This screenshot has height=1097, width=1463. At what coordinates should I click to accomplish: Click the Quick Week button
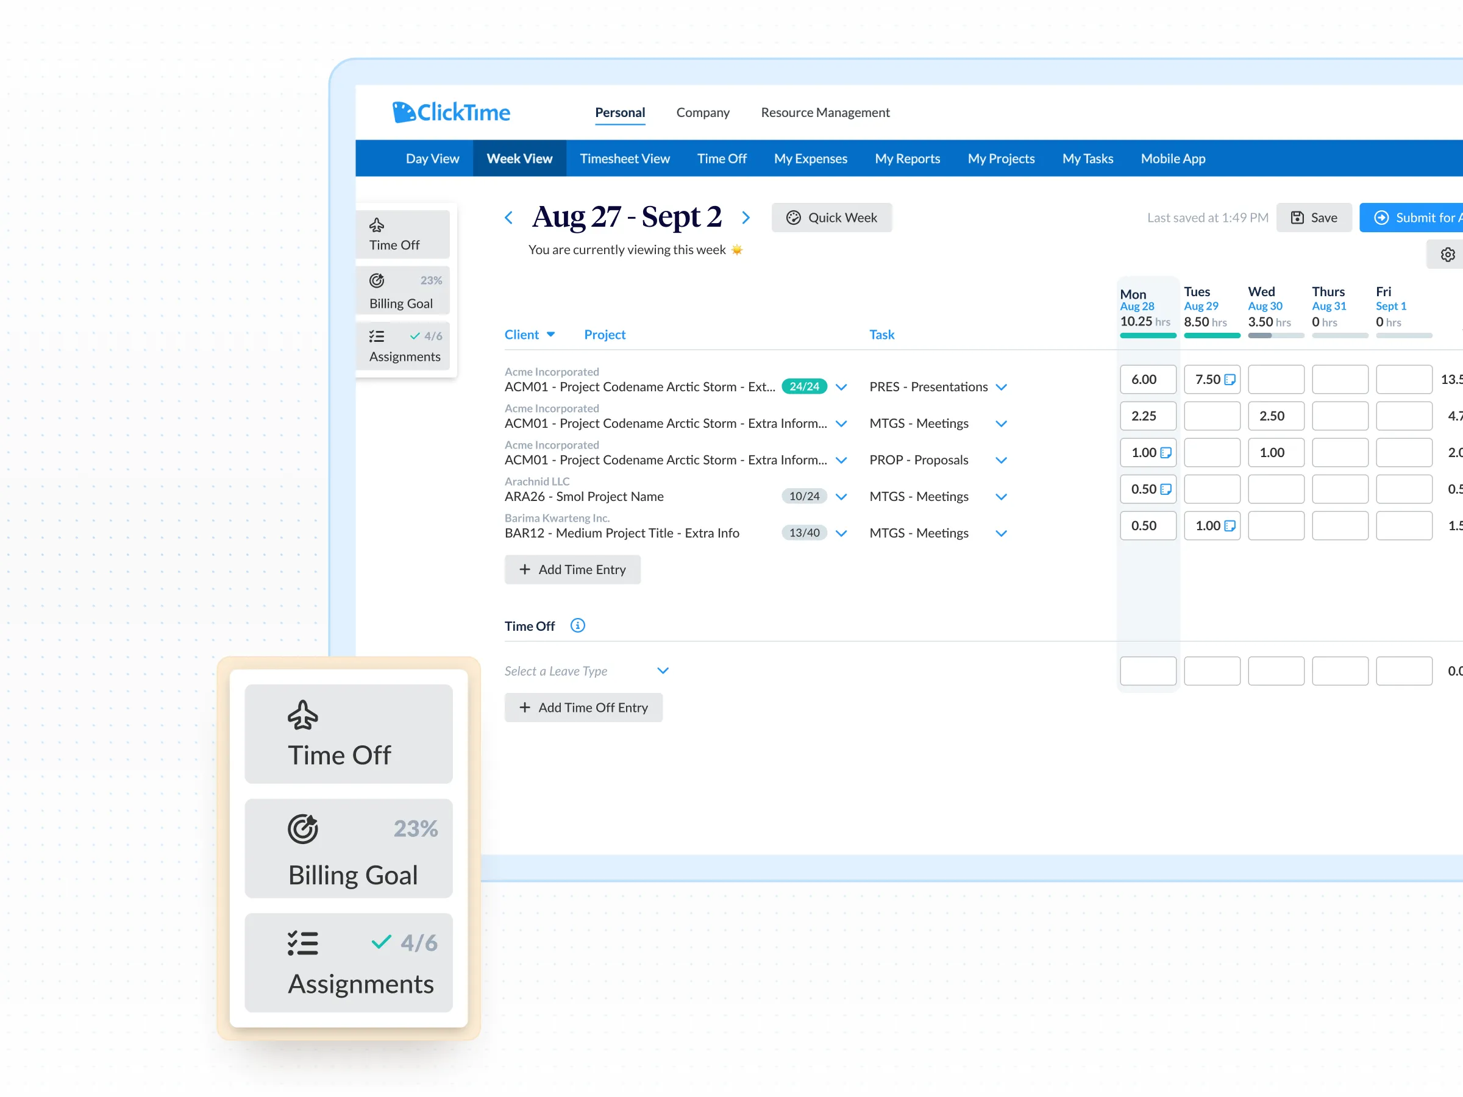coord(831,218)
